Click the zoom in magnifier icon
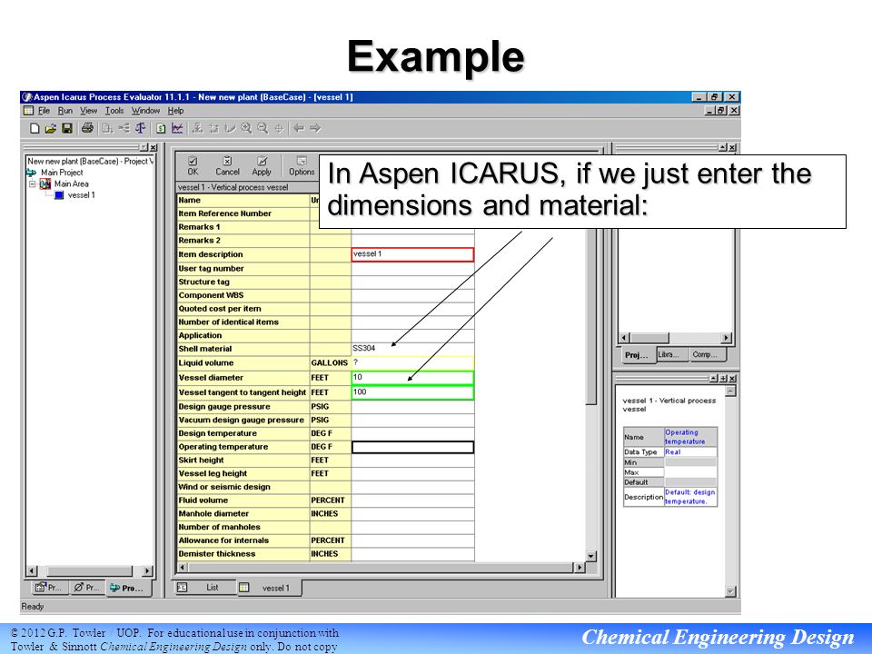Viewport: 872px width, 654px height. tap(246, 128)
